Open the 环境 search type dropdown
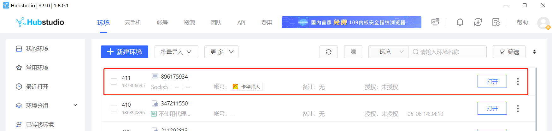This screenshot has width=552, height=131. (x=388, y=52)
